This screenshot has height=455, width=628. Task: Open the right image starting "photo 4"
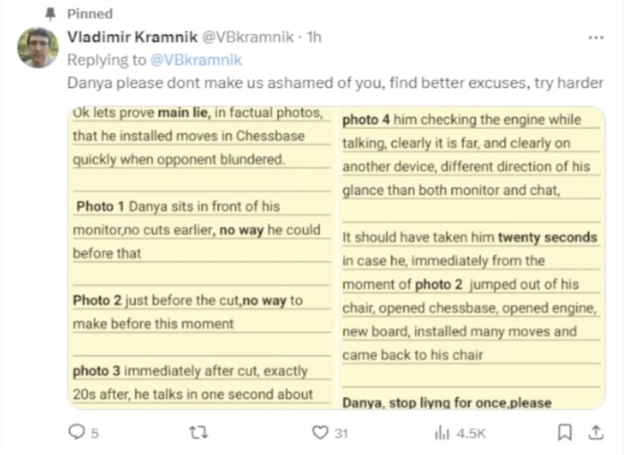(x=472, y=256)
